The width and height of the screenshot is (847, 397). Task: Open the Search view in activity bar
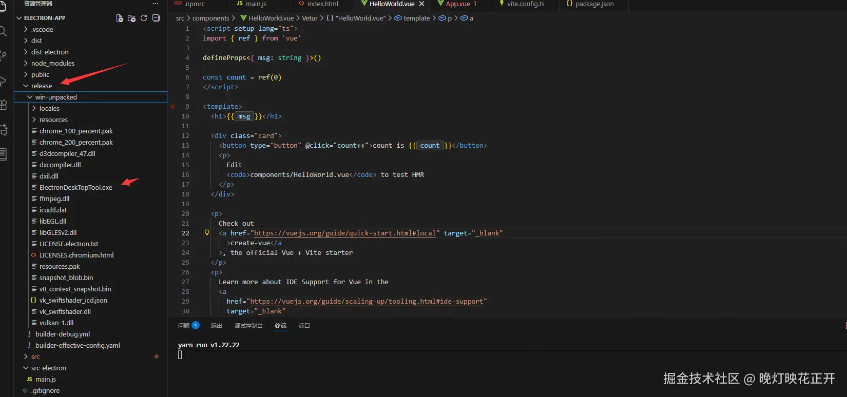[3, 32]
